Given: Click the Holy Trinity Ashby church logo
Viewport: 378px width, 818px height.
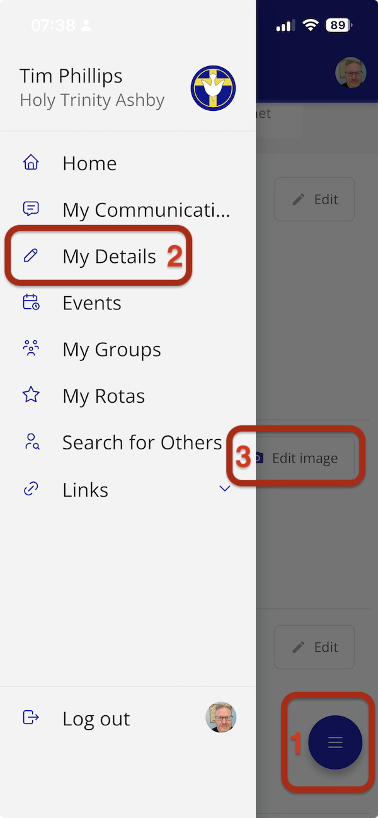Looking at the screenshot, I should pos(214,88).
